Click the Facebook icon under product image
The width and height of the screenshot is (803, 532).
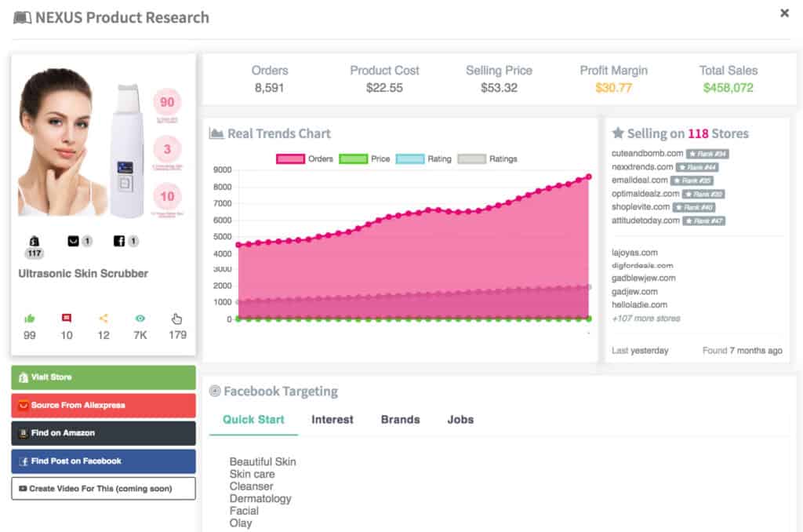119,241
